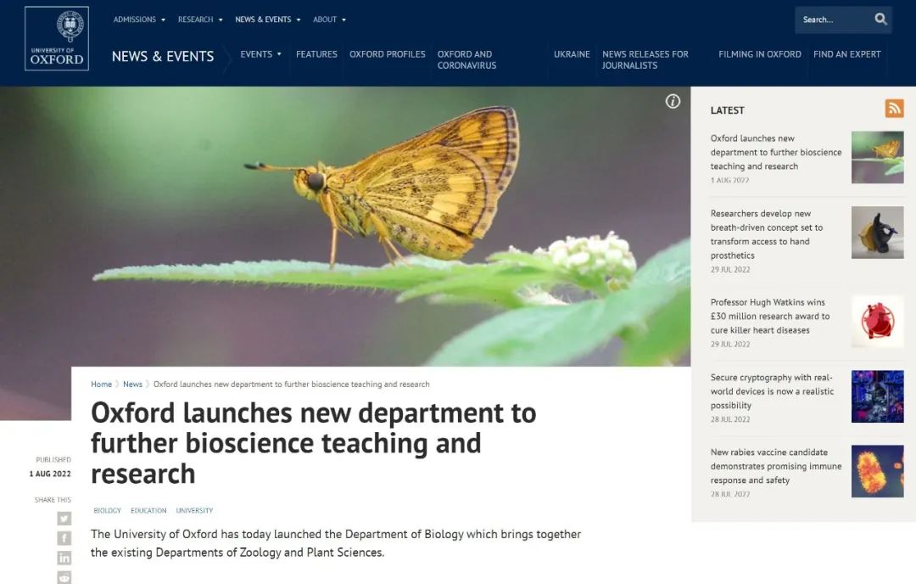The image size is (916, 584).
Task: Open the rabies vaccine article thumbnail
Action: tap(878, 471)
